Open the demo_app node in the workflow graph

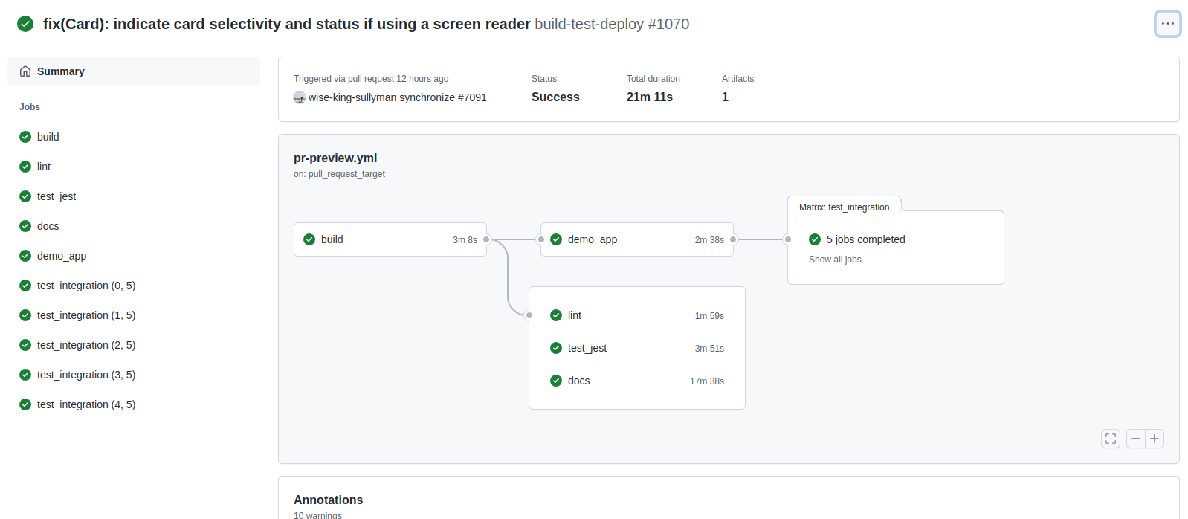point(637,239)
